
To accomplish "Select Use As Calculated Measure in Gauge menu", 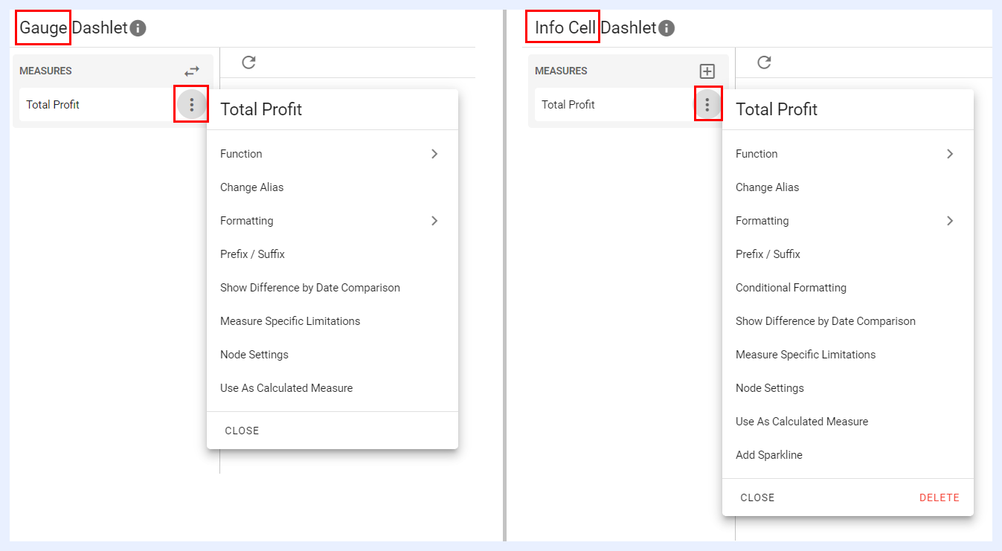I will (332, 388).
